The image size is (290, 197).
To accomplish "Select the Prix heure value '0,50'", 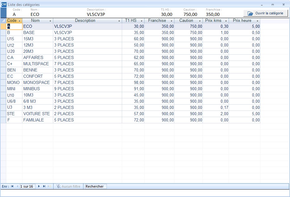I will click(x=245, y=32).
